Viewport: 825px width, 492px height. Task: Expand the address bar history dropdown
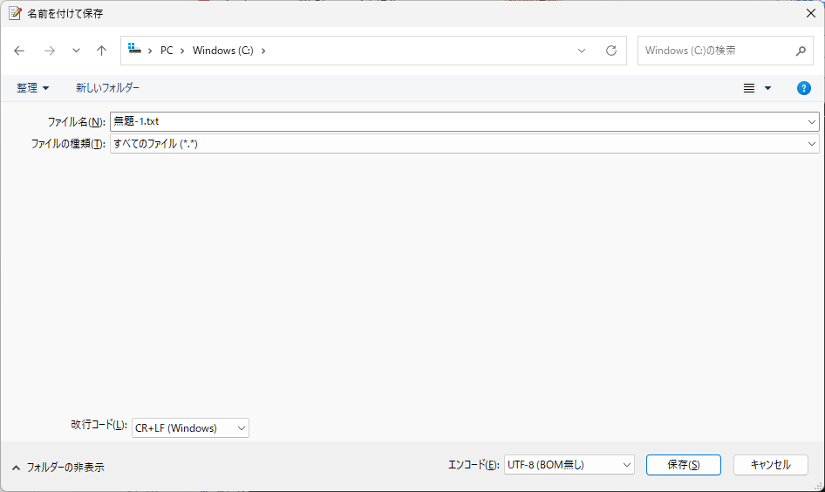pyautogui.click(x=582, y=51)
